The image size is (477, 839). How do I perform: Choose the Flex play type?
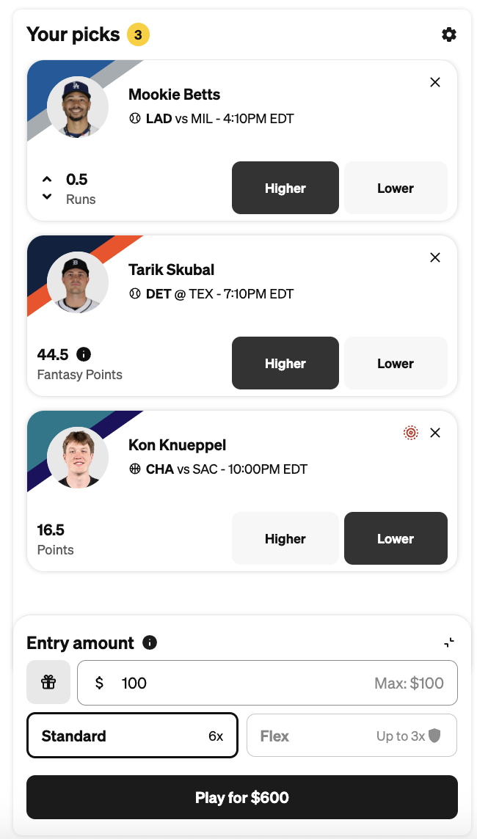(x=352, y=736)
